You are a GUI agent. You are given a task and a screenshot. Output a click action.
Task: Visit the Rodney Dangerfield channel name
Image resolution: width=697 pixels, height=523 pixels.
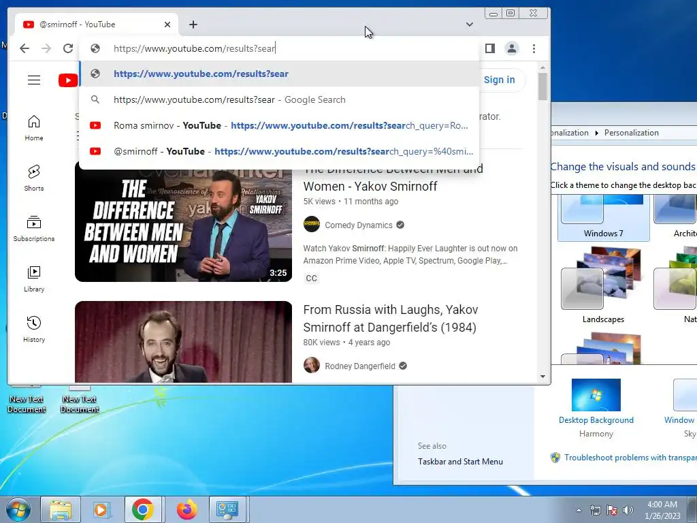[359, 366]
